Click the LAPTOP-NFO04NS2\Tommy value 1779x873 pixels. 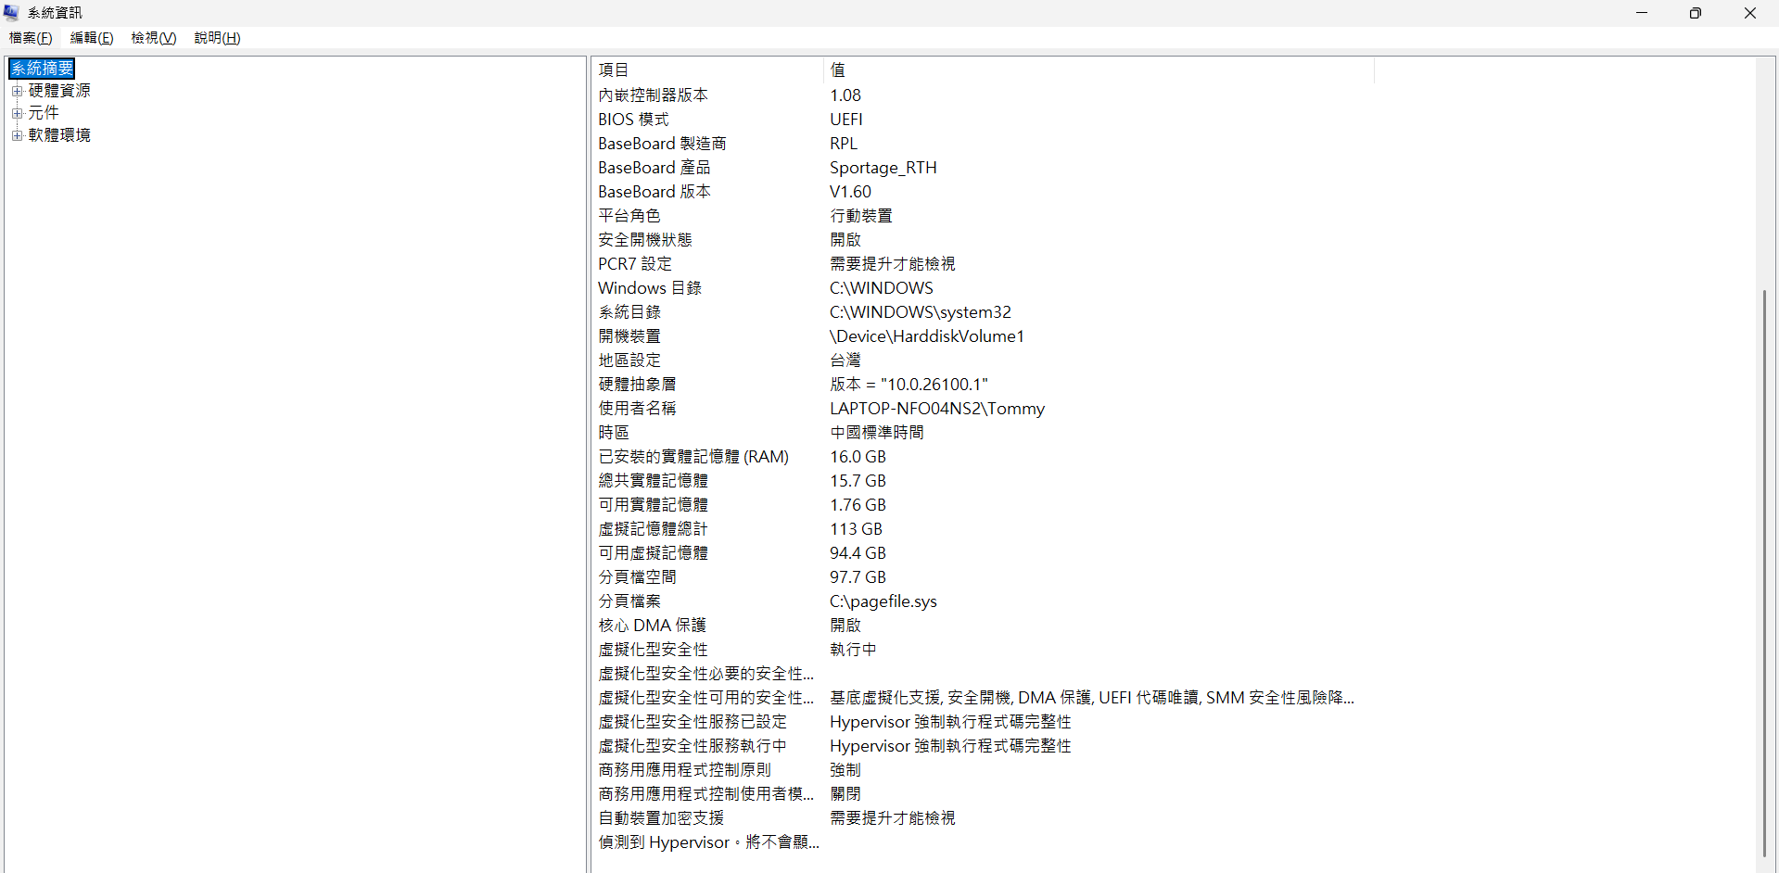(937, 409)
